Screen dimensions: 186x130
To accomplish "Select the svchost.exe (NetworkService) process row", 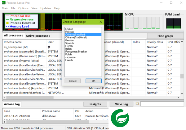I will tap(91, 93).
